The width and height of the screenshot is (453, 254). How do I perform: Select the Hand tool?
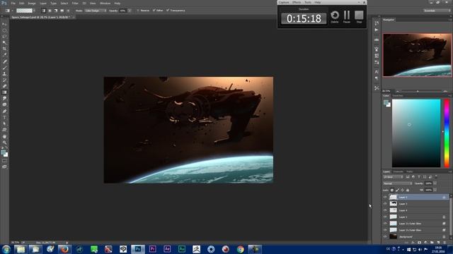coord(4,136)
